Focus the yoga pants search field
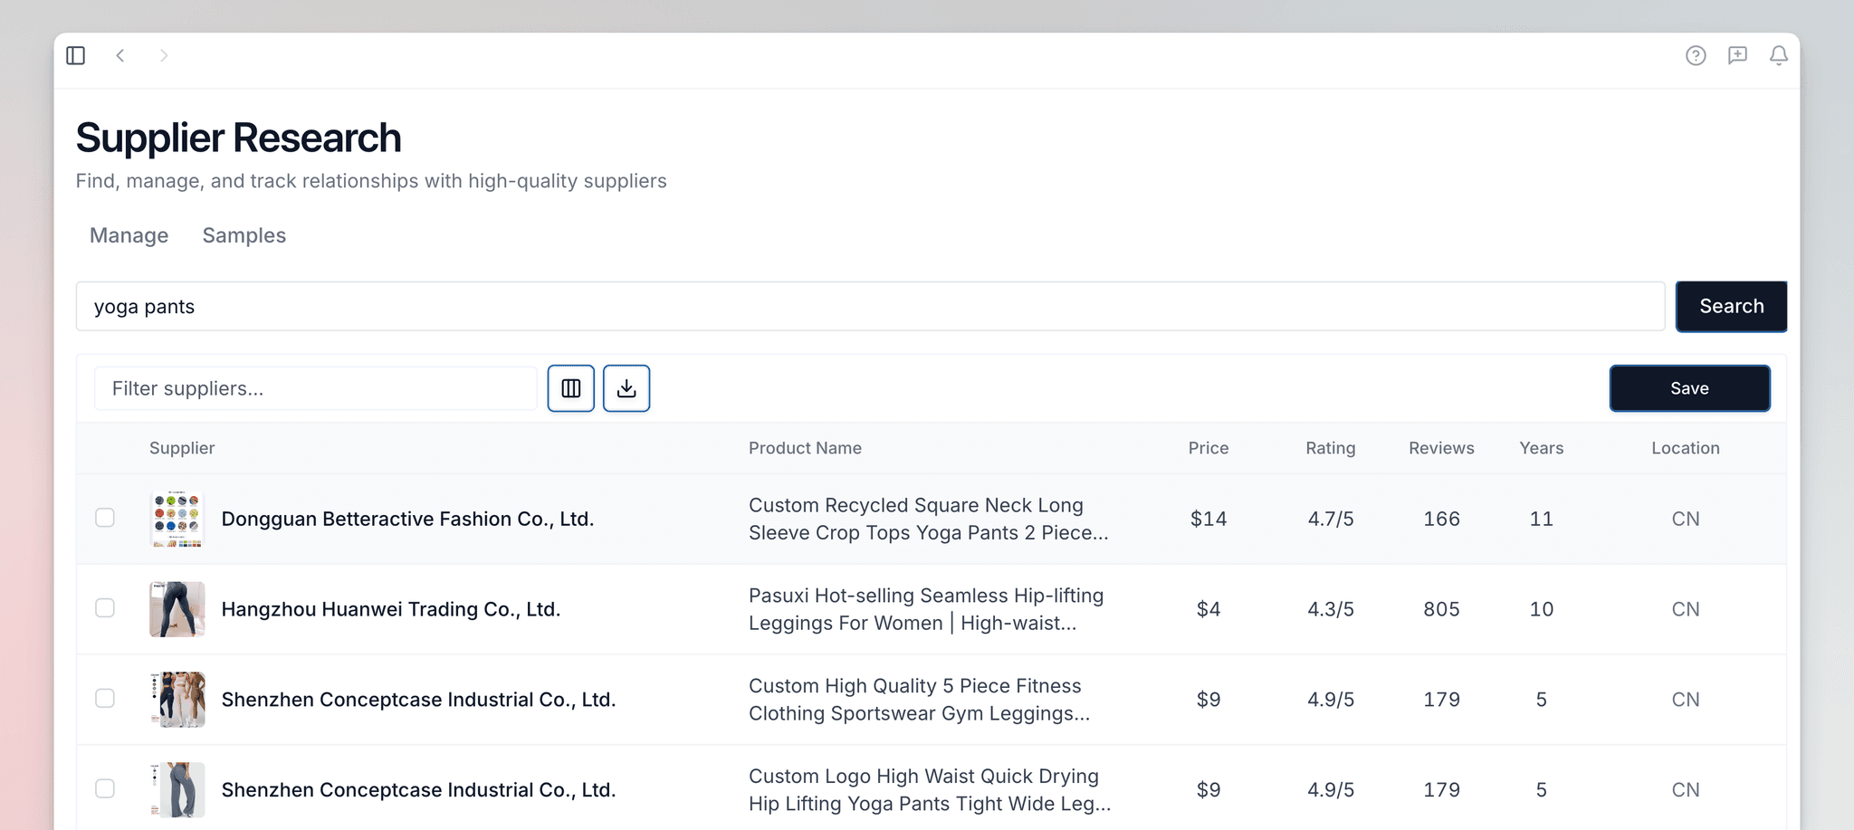Viewport: 1854px width, 830px height. pos(870,307)
